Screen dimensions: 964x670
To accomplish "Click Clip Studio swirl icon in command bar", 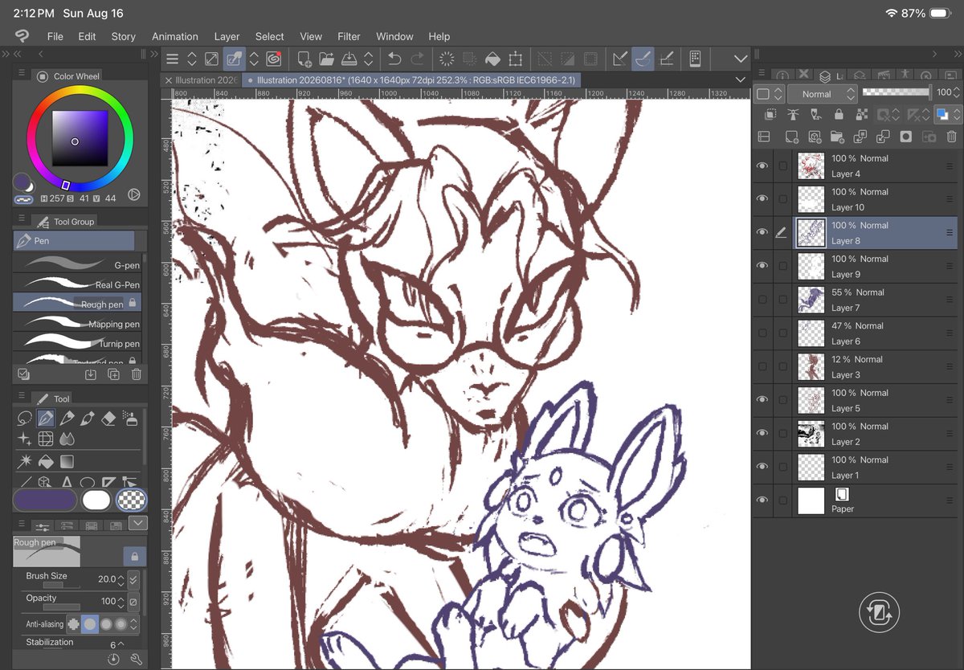I will pos(274,59).
